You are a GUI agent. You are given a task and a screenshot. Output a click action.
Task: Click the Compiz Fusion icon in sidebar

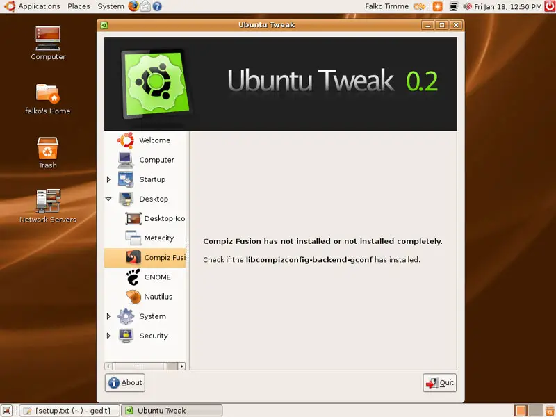coord(133,257)
